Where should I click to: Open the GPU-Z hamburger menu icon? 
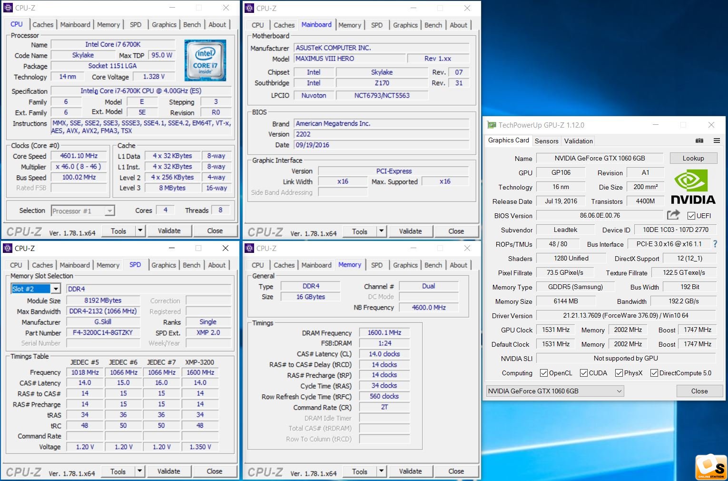[717, 140]
